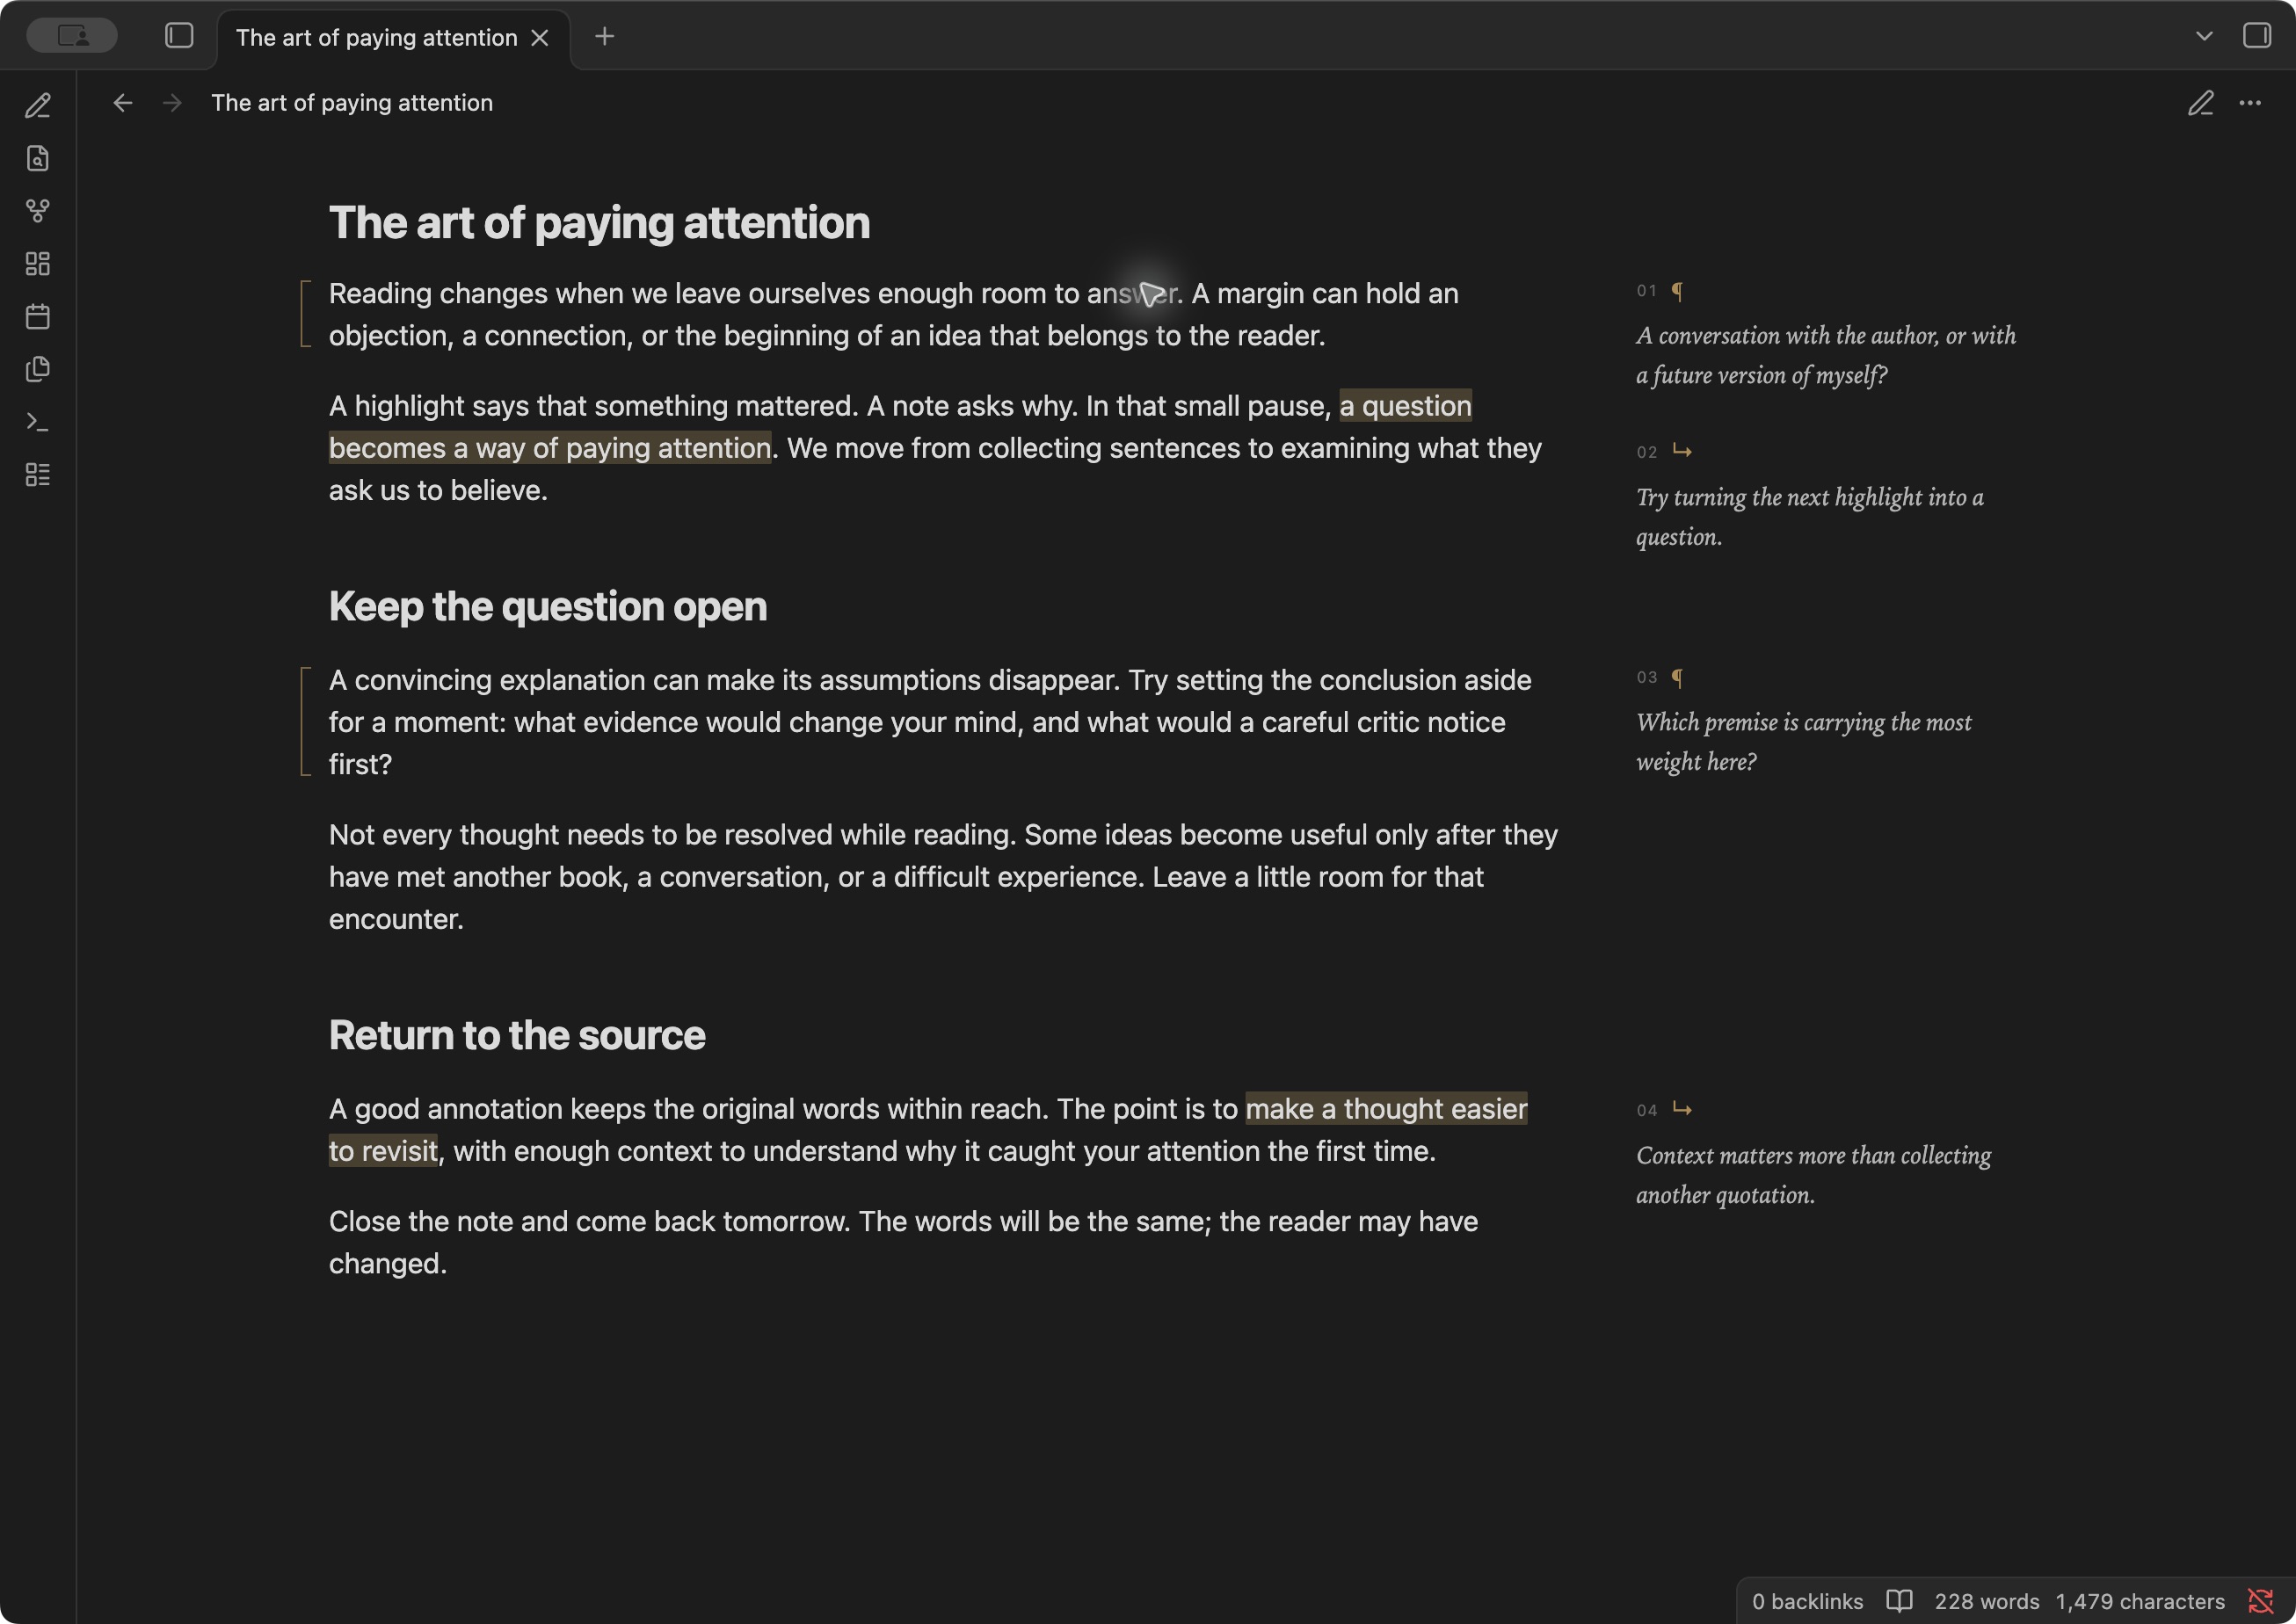This screenshot has width=2296, height=1624.
Task: Add a new tab with the plus icon
Action: [x=605, y=37]
